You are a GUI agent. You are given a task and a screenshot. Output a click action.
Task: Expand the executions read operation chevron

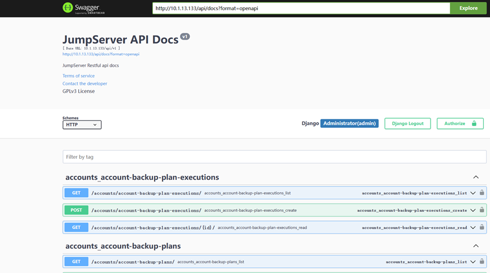tap(473, 228)
